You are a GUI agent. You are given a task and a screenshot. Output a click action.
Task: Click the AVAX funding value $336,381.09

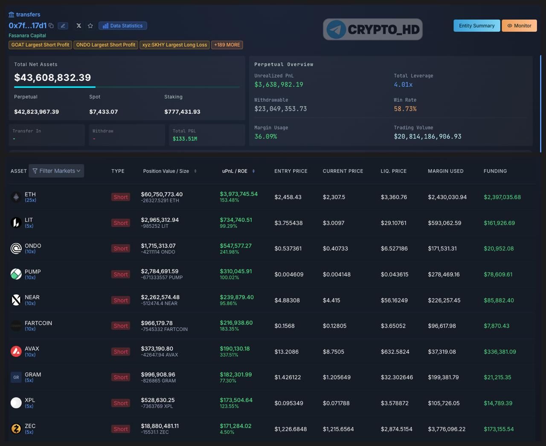pyautogui.click(x=500, y=351)
